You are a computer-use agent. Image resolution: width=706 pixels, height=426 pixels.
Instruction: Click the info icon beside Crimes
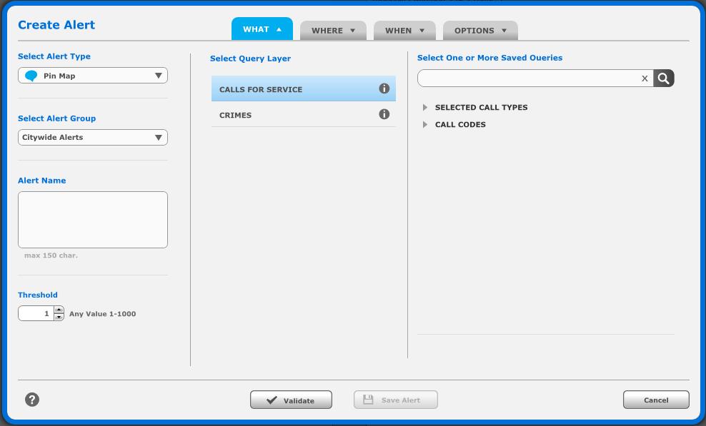[x=384, y=114]
